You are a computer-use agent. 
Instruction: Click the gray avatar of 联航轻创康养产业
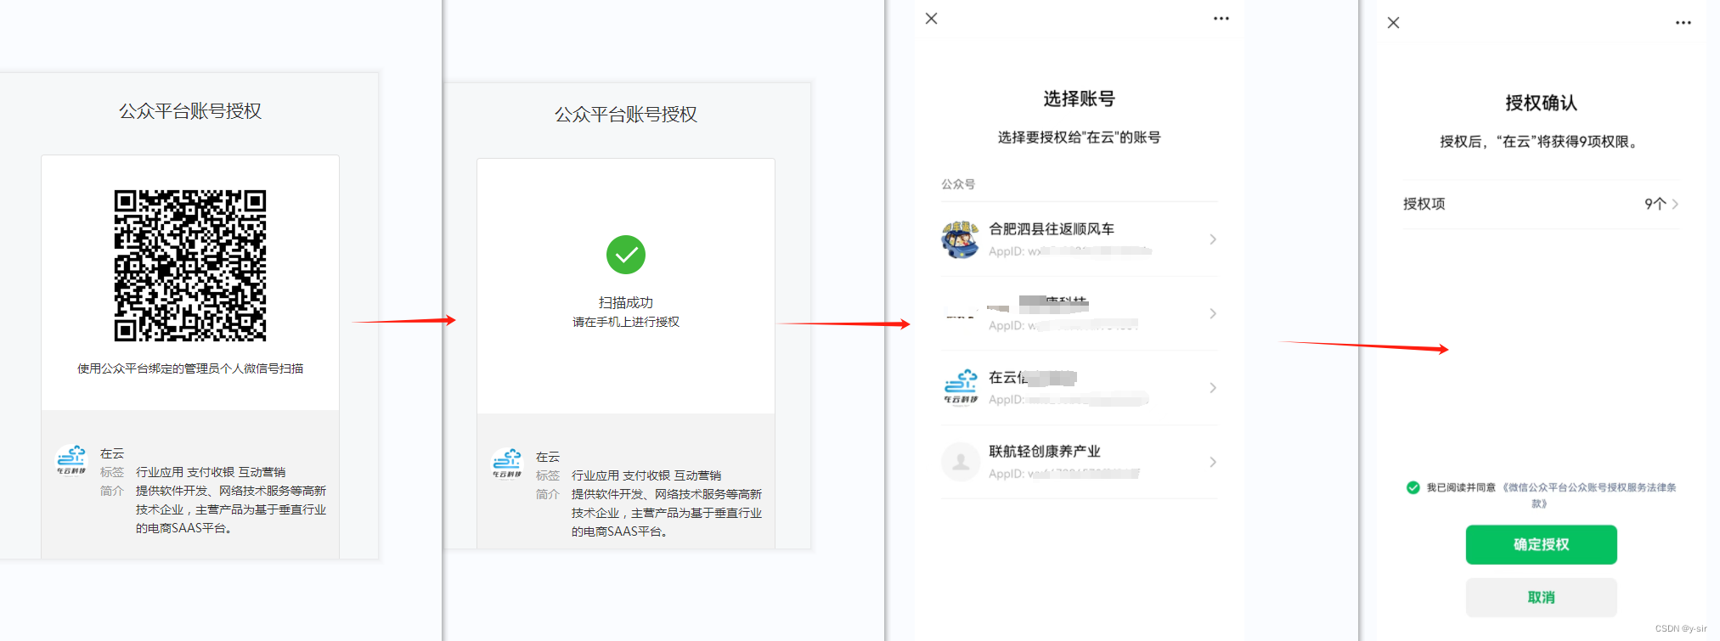click(961, 462)
